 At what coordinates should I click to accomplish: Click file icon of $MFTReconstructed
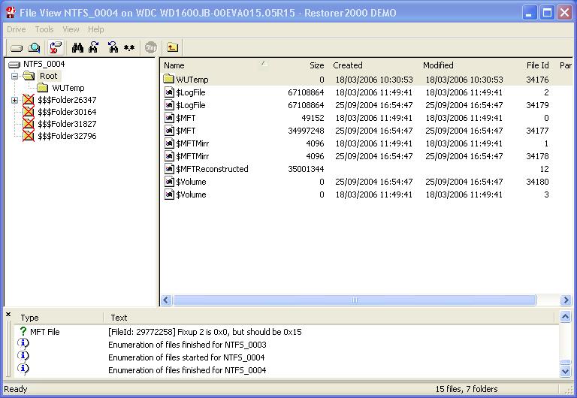[x=169, y=169]
